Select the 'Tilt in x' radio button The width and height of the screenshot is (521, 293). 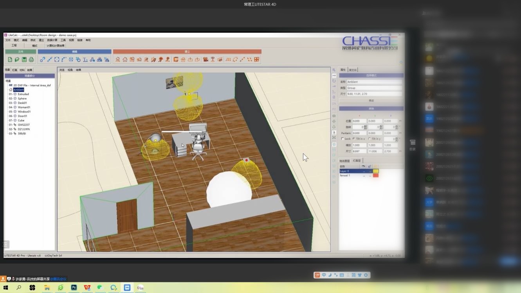coord(354,139)
